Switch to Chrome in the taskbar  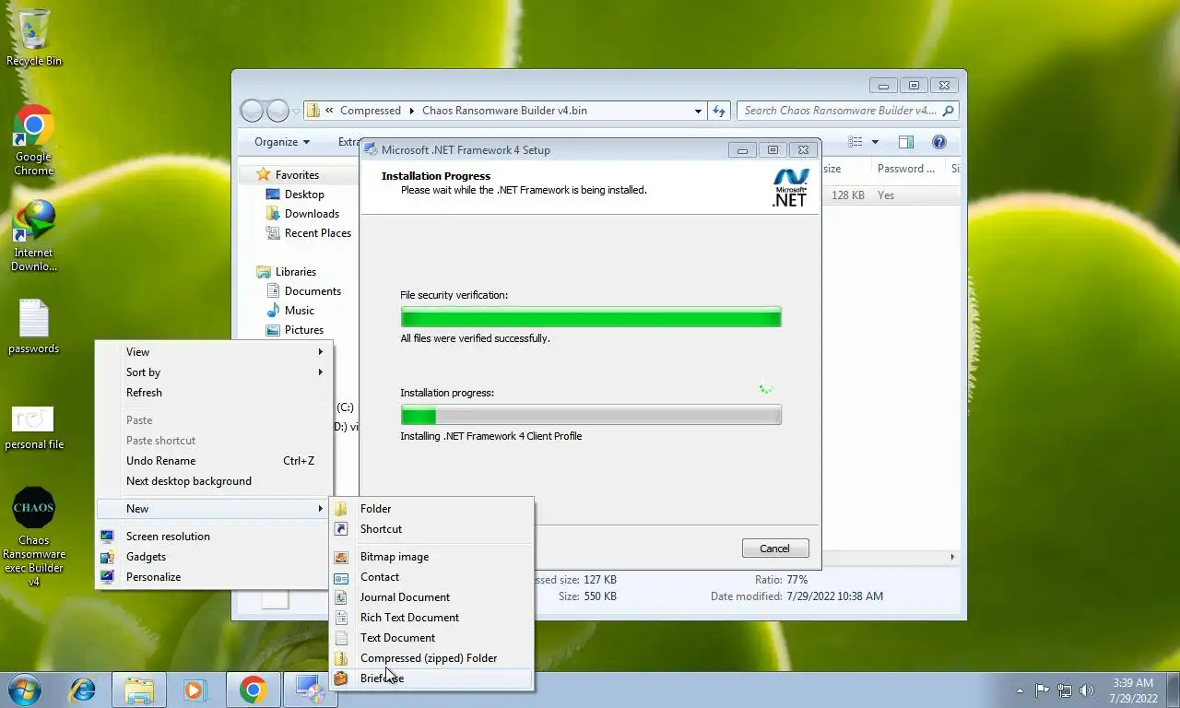click(x=253, y=689)
